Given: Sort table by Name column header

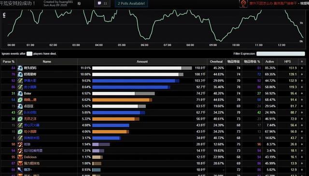Looking at the screenshot, I should coord(47,62).
